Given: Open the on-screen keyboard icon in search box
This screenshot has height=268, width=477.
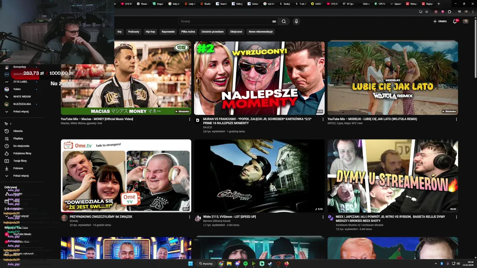Looking at the screenshot, I should click(274, 21).
